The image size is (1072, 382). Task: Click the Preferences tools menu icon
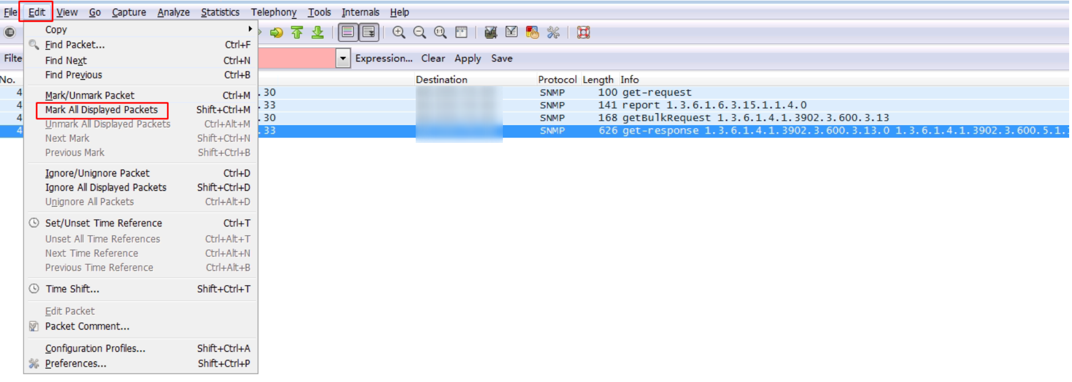click(34, 363)
